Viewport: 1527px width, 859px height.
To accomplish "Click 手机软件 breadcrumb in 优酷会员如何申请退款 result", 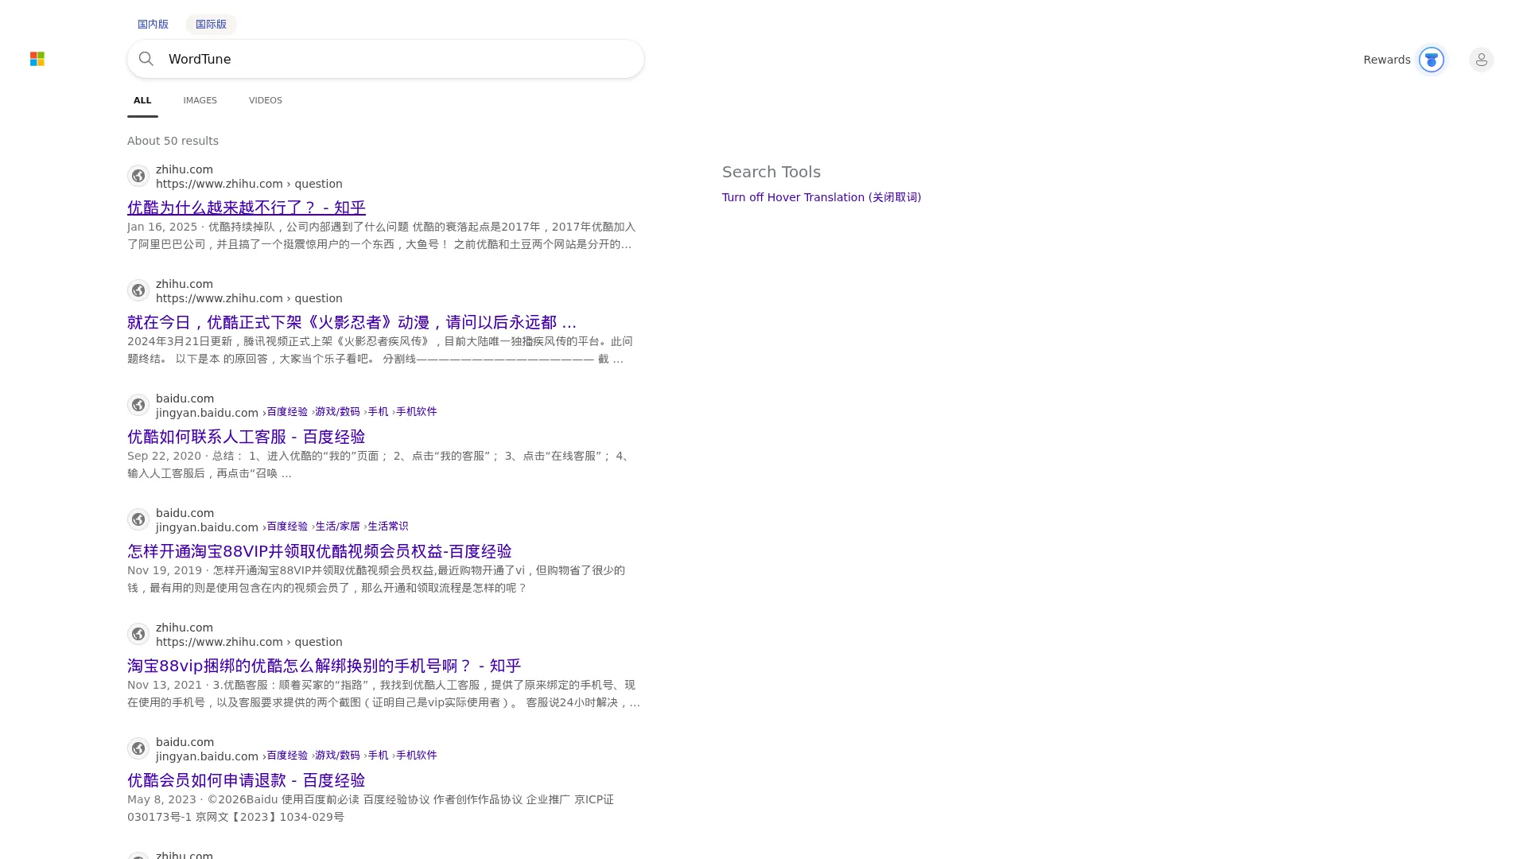I will [x=417, y=756].
